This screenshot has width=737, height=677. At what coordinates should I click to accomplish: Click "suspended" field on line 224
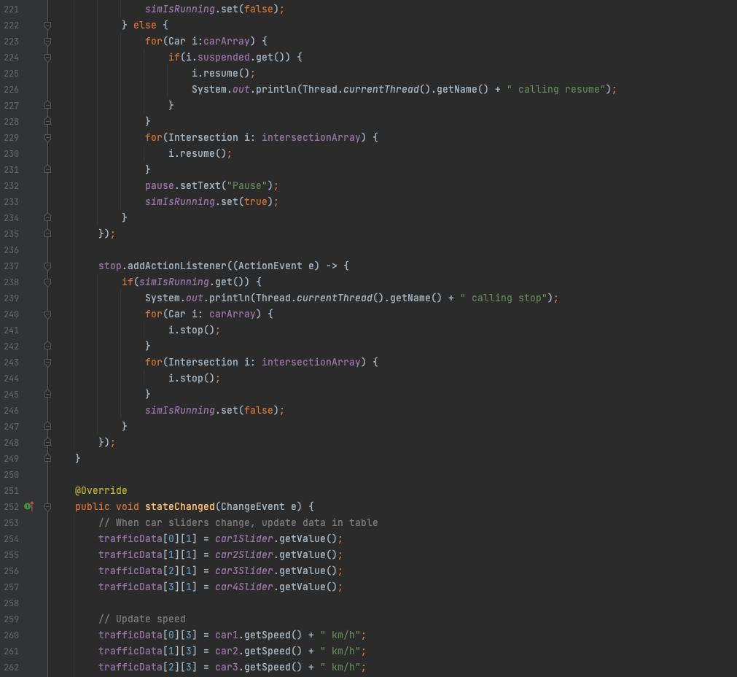[224, 58]
